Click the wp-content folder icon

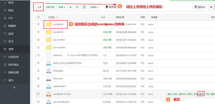[48, 40]
